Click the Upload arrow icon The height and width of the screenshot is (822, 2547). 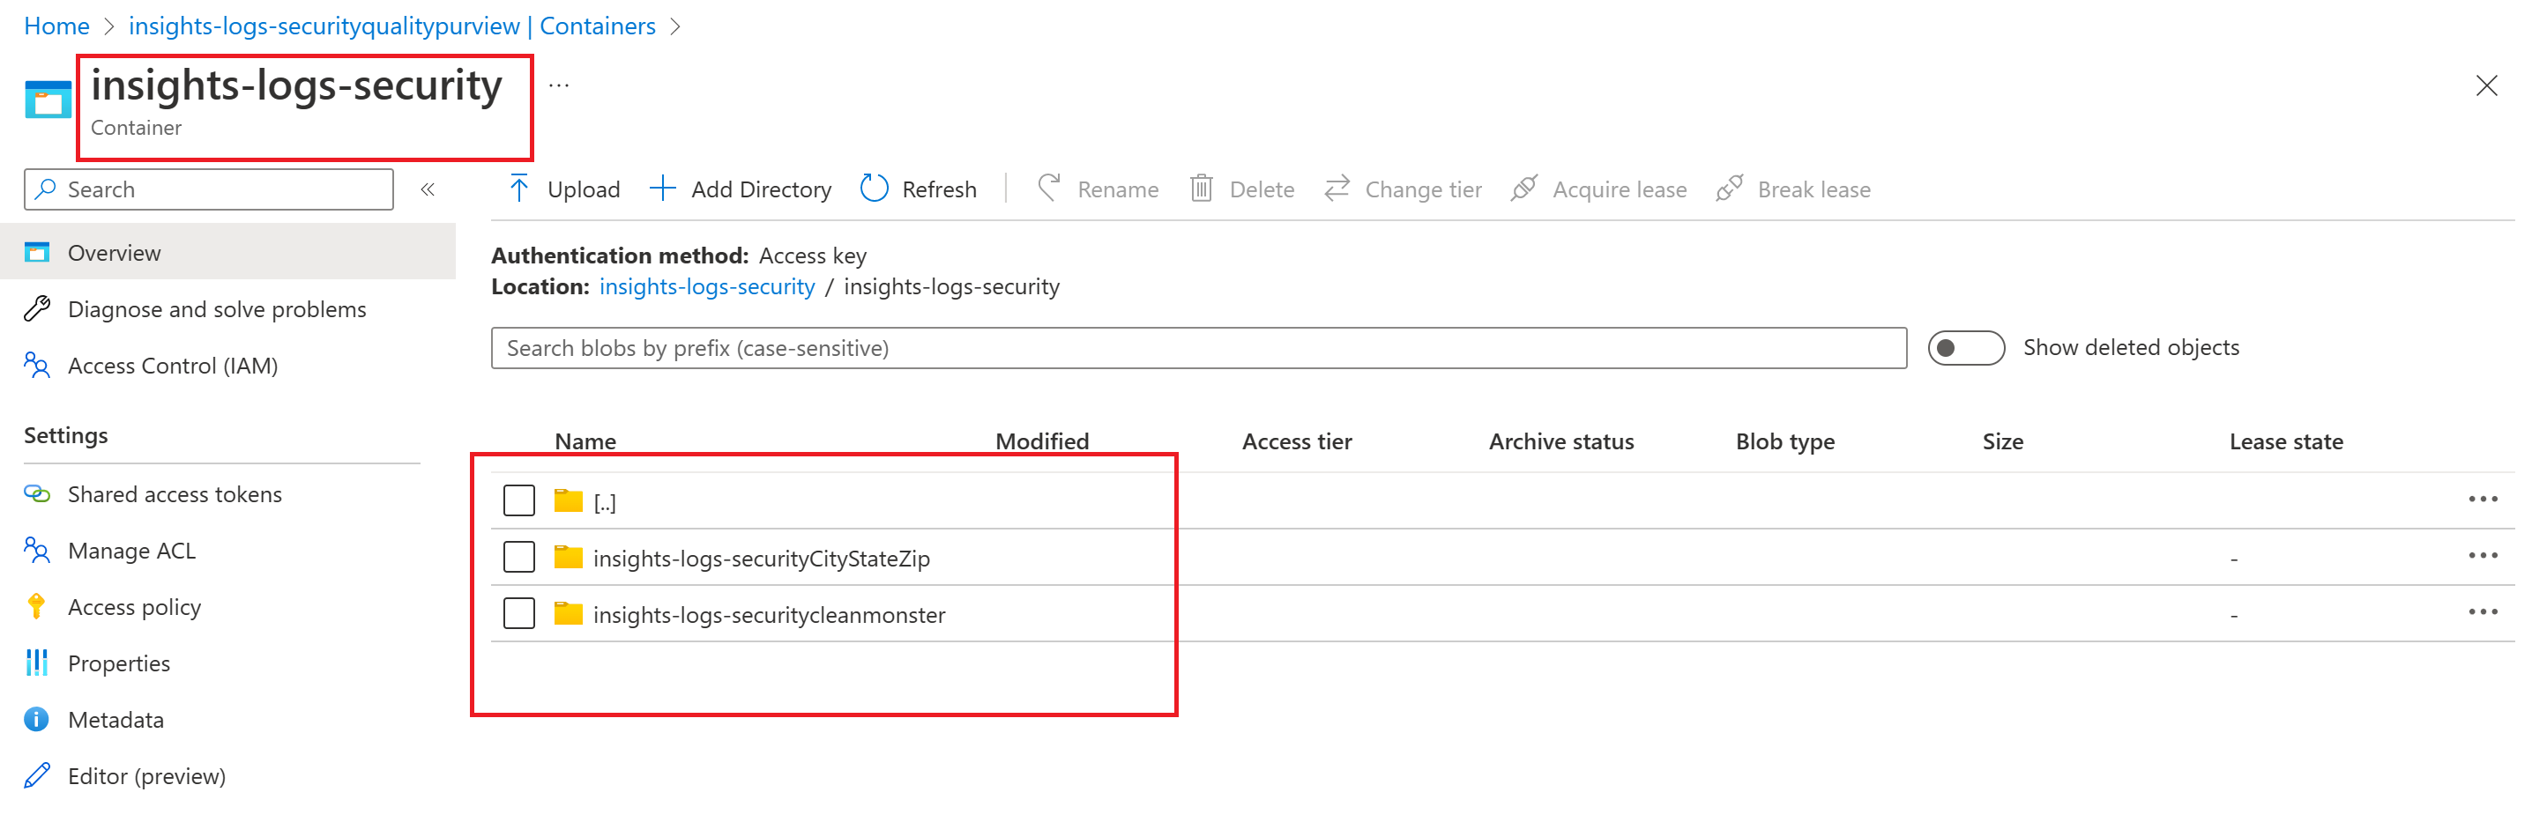click(x=519, y=188)
